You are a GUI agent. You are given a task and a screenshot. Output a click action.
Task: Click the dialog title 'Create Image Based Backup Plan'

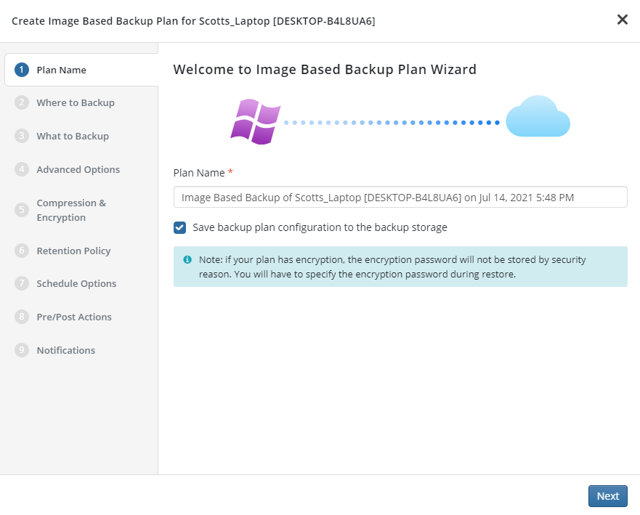pyautogui.click(x=193, y=21)
